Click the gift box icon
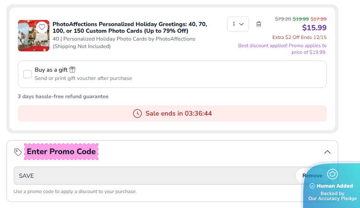The width and height of the screenshot is (360, 208). pyautogui.click(x=72, y=70)
